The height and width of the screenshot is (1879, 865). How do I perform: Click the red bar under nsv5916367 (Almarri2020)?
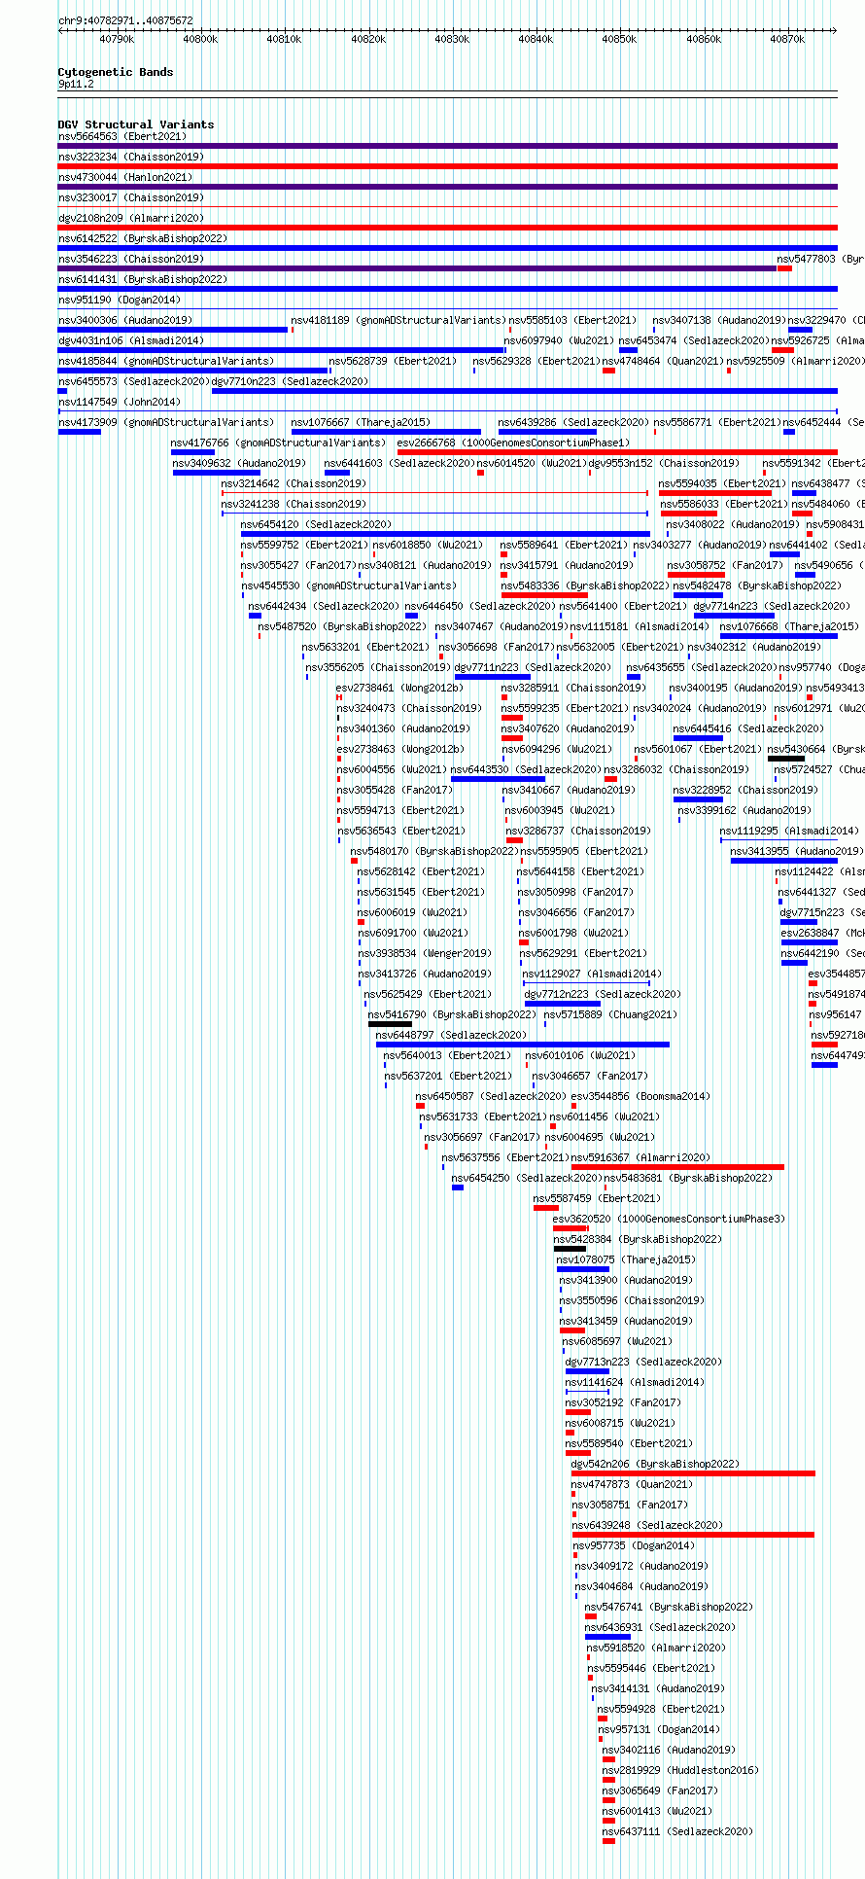[677, 1167]
